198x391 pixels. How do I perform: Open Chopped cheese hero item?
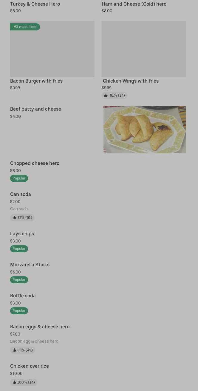click(35, 163)
